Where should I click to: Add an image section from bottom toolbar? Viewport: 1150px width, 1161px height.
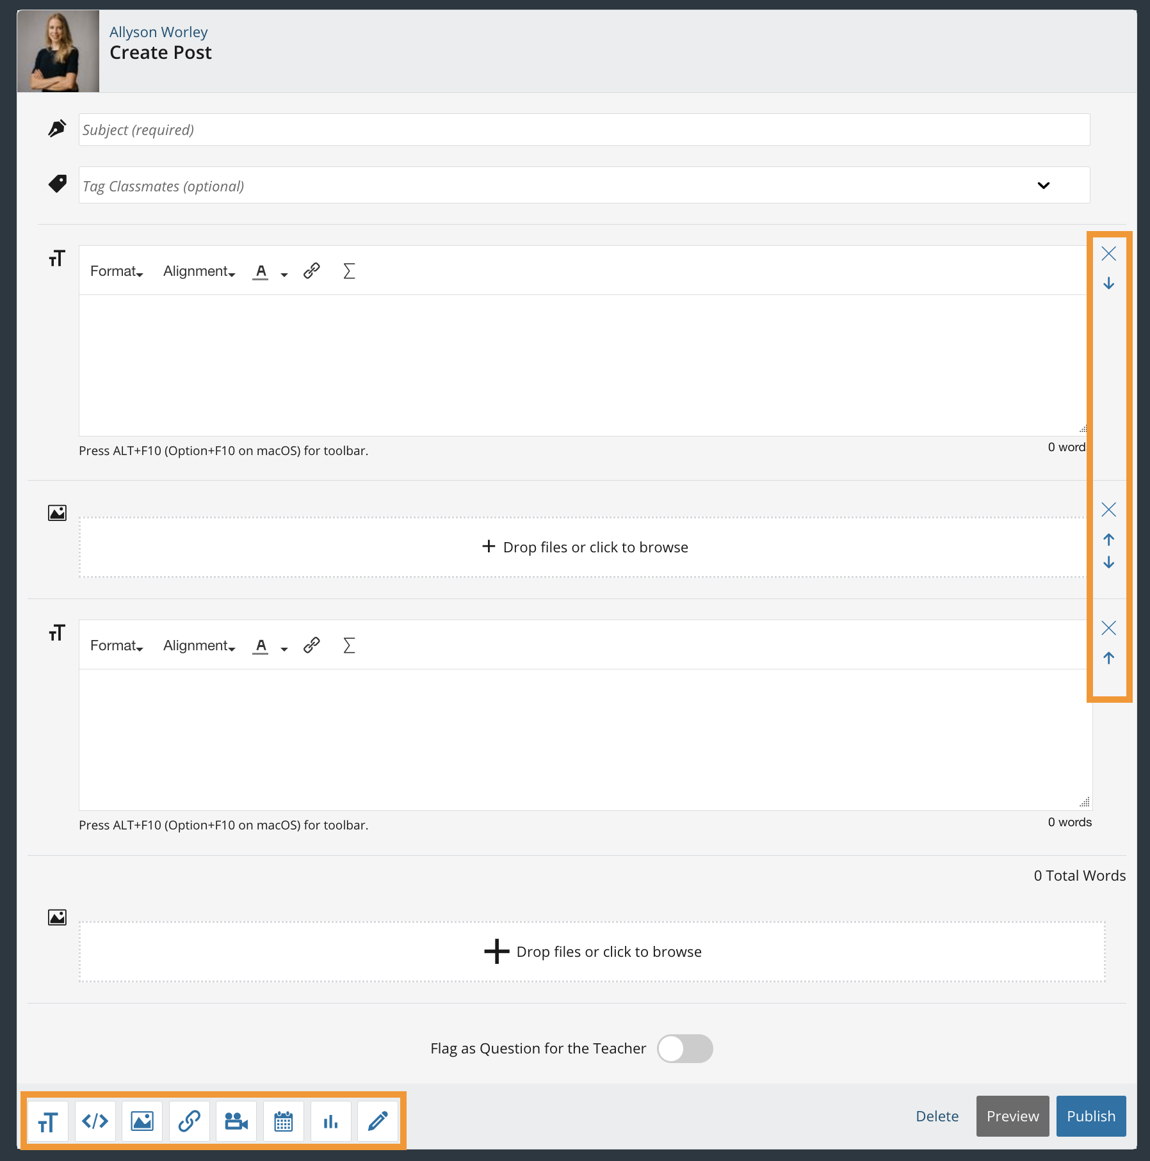coord(142,1121)
